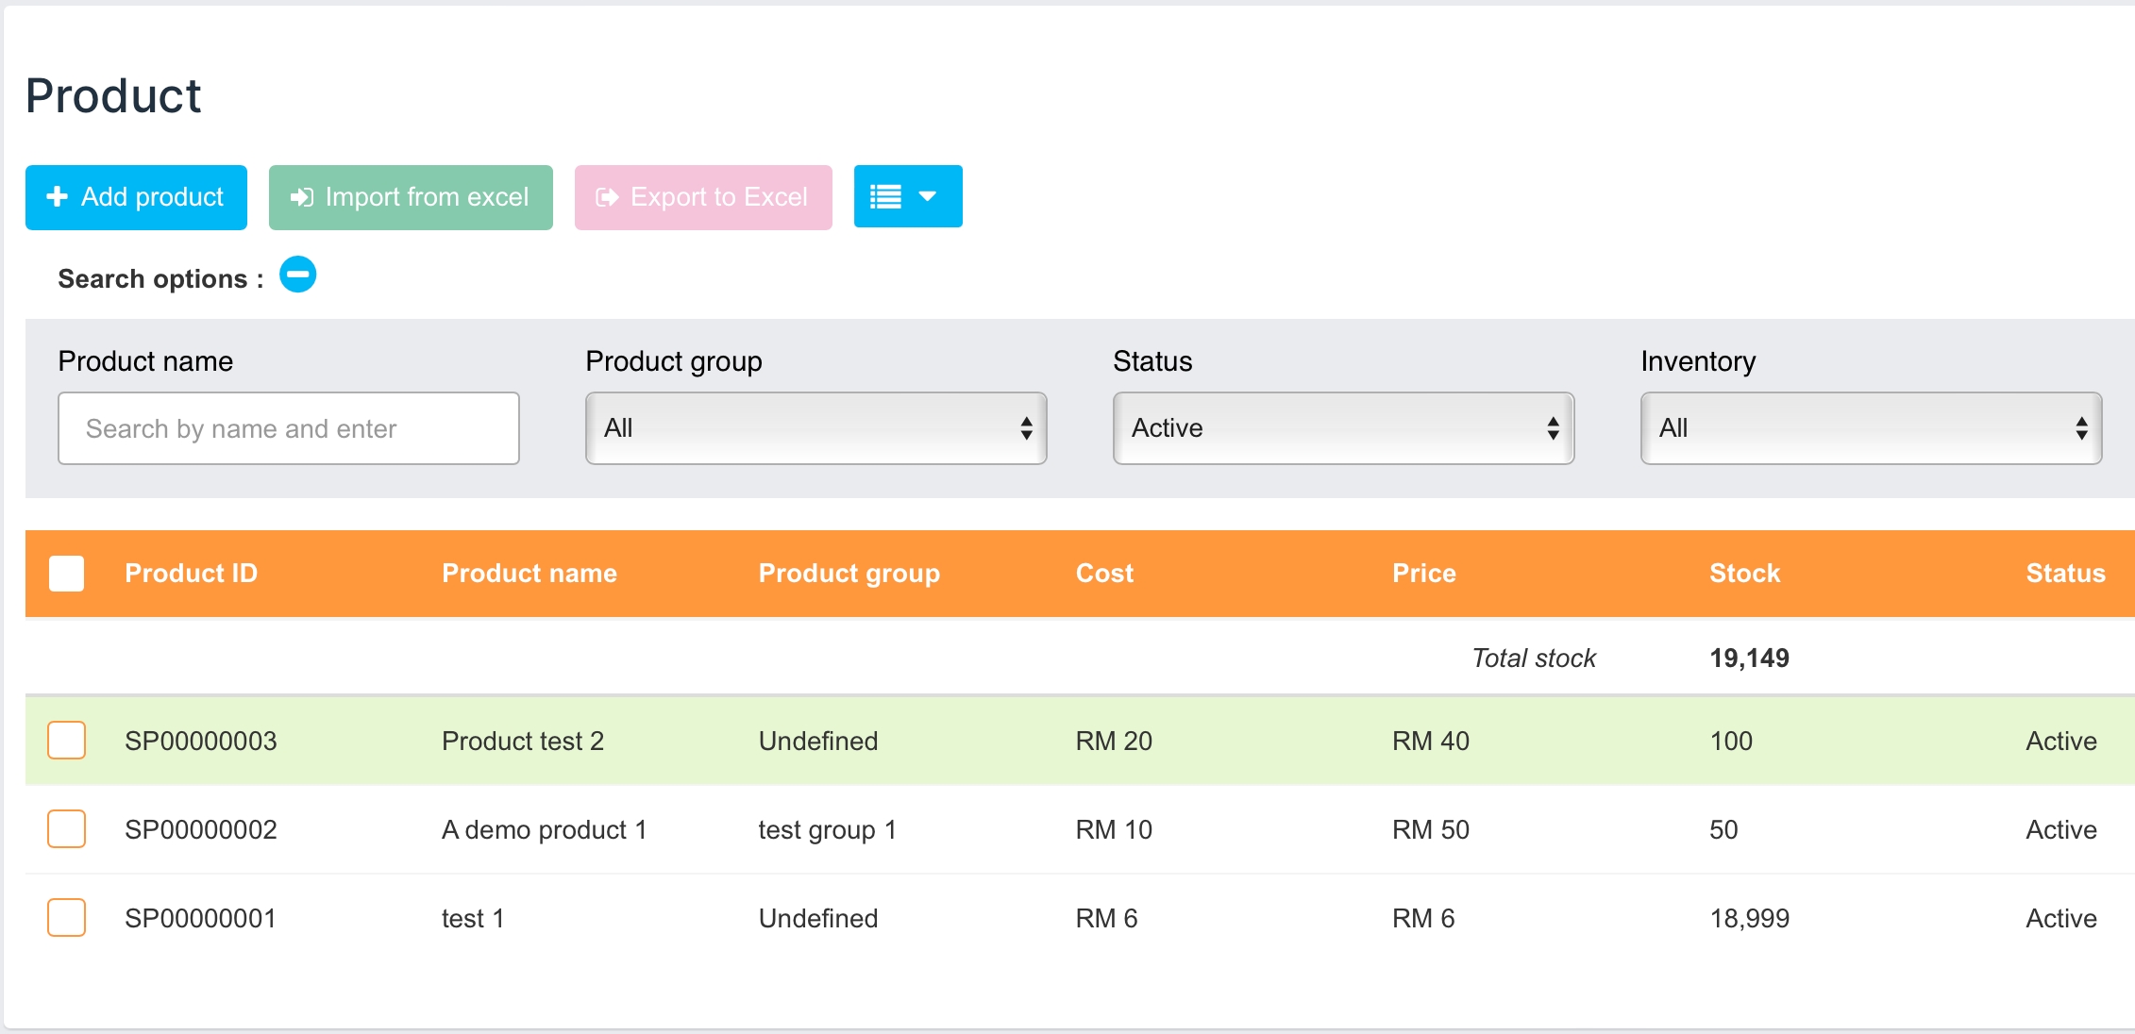Collapse search options with minus icon

pyautogui.click(x=297, y=275)
